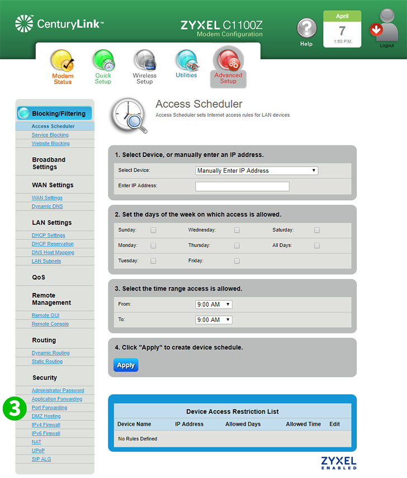
Task: Open the Remote Management section
Action: [51, 299]
